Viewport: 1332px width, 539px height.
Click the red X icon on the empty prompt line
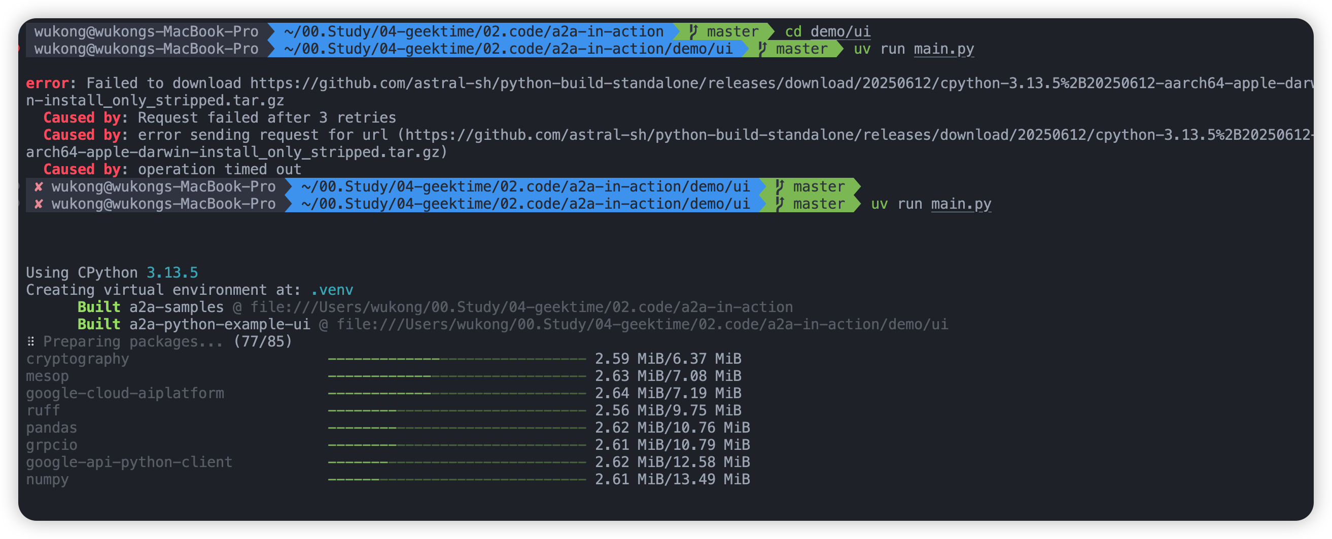tap(38, 186)
